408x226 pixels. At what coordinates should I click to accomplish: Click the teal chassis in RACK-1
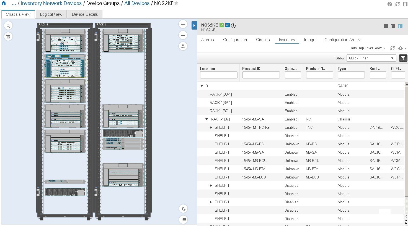coord(65,66)
